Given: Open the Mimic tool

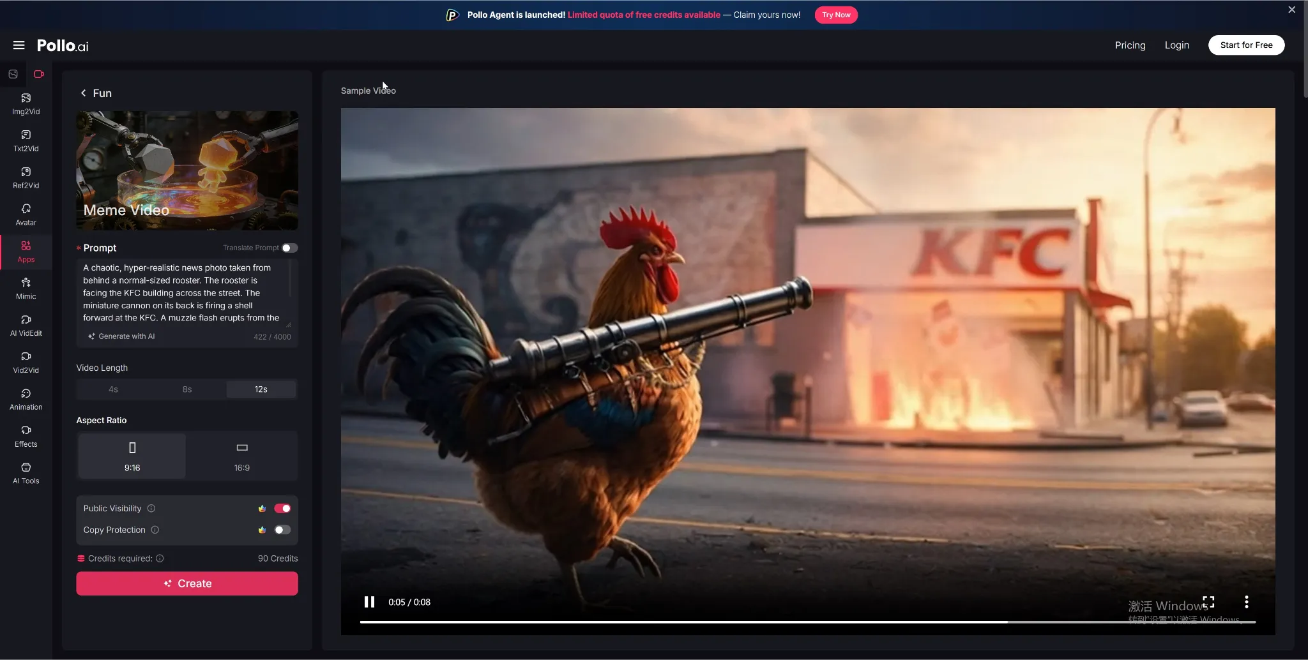Looking at the screenshot, I should 26,289.
